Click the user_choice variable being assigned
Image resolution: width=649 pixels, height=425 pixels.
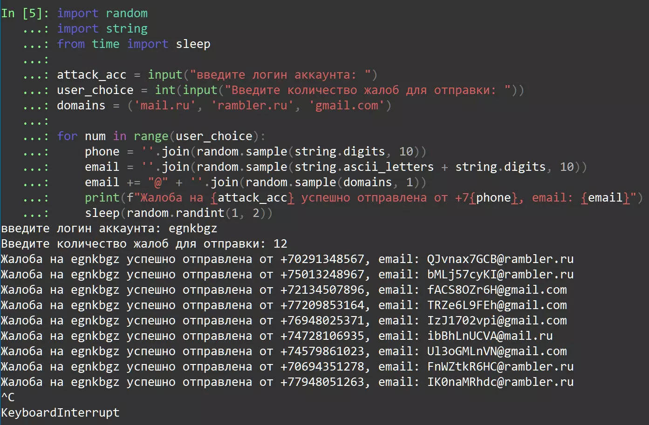pos(95,90)
